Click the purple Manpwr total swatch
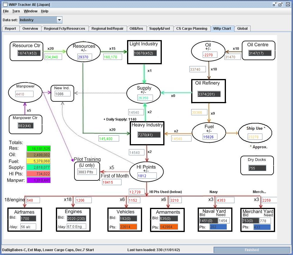 point(39,180)
